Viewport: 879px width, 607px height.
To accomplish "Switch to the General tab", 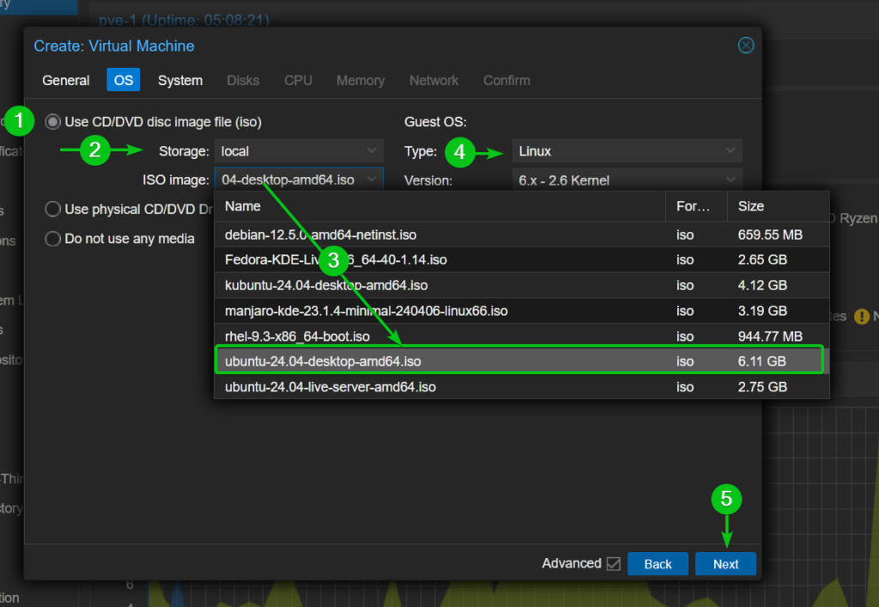I will pyautogui.click(x=65, y=80).
